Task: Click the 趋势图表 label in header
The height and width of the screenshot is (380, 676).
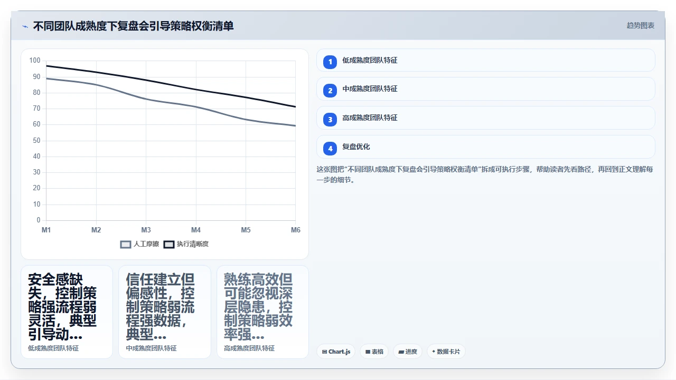Action: pyautogui.click(x=640, y=25)
